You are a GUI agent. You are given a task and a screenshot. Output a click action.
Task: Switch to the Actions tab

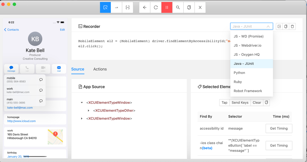pos(100,69)
